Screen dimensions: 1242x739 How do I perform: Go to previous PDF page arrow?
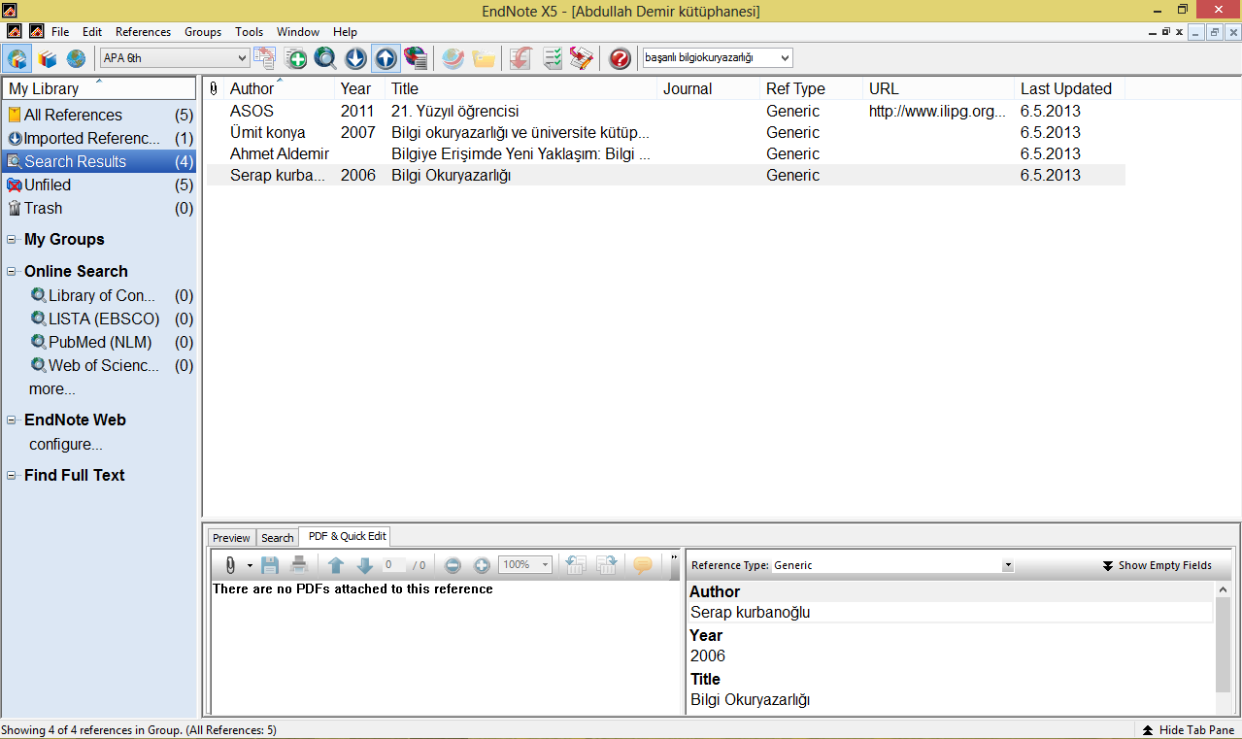tap(336, 565)
